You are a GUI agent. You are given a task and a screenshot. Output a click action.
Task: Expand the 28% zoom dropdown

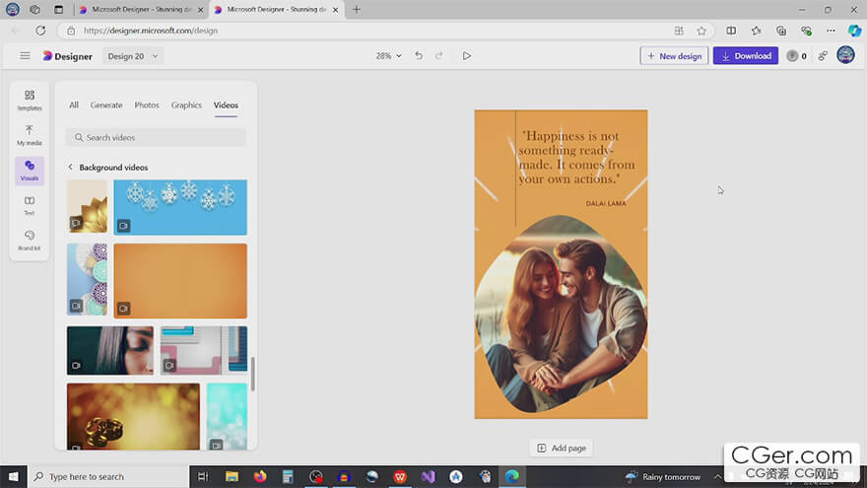[389, 56]
